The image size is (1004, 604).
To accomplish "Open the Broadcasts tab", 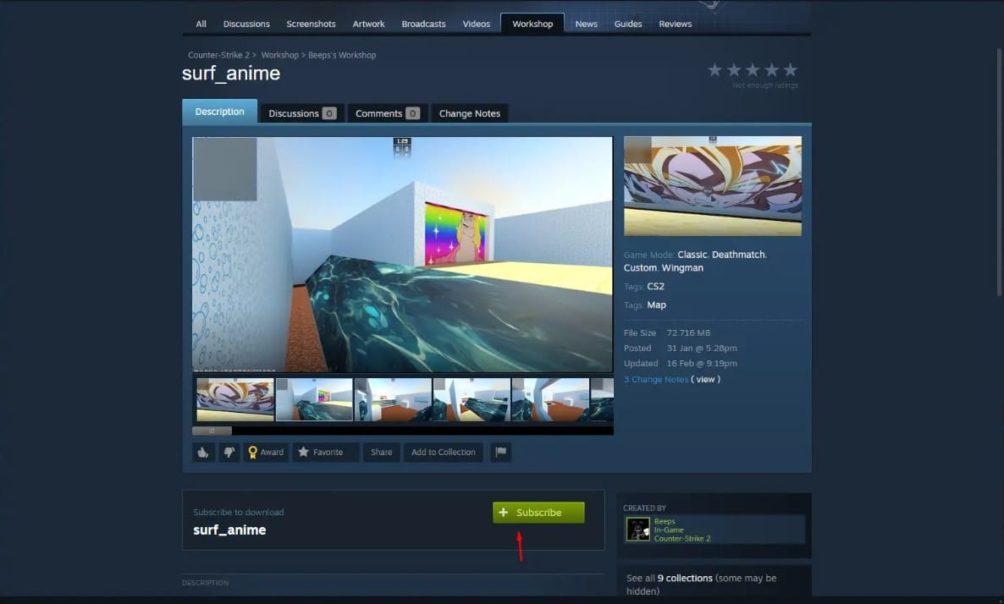I will [423, 24].
